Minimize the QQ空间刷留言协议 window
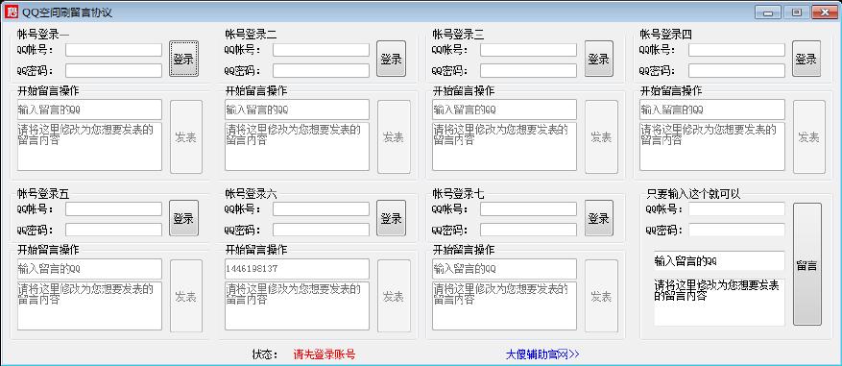Image resolution: width=842 pixels, height=366 pixels. pos(768,12)
